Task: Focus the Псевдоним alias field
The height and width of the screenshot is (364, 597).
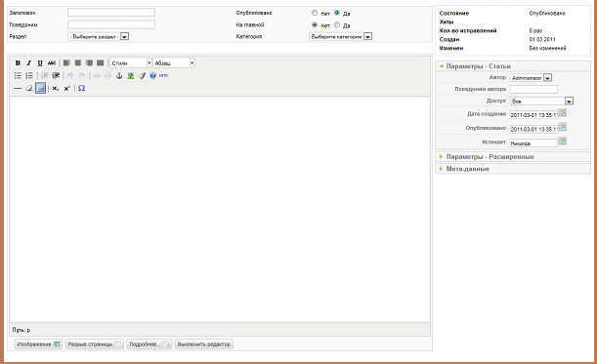Action: point(111,24)
